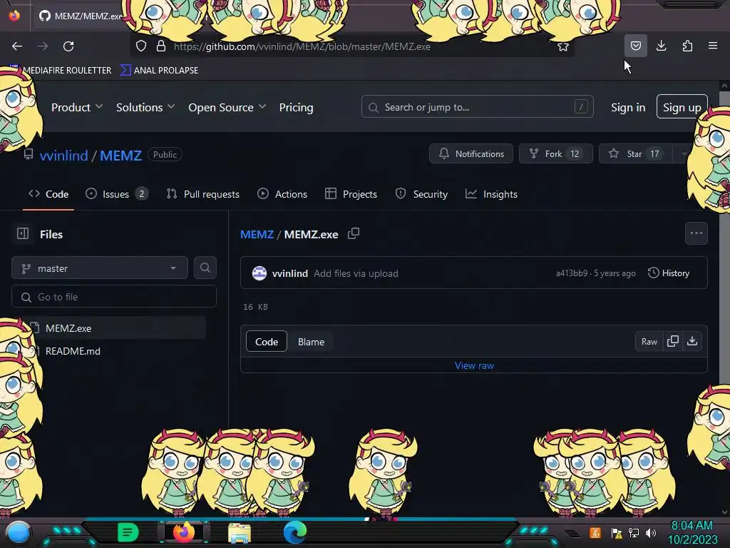
Task: Focus the Go to file field
Action: [113, 297]
